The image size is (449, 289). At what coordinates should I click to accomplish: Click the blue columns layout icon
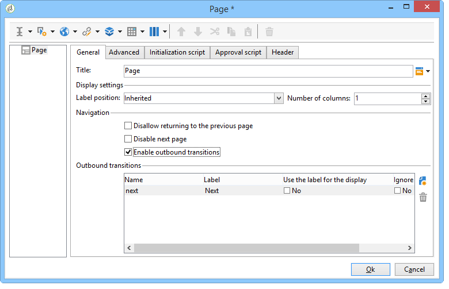point(154,32)
